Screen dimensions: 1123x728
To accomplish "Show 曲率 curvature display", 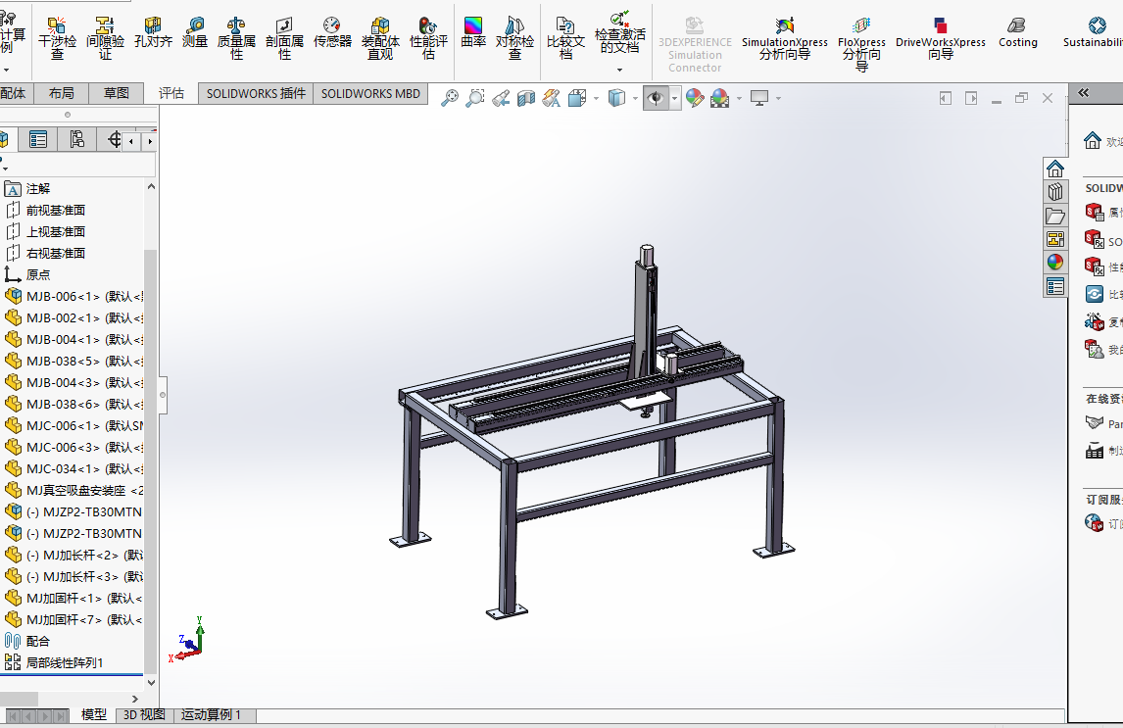I will (x=473, y=33).
